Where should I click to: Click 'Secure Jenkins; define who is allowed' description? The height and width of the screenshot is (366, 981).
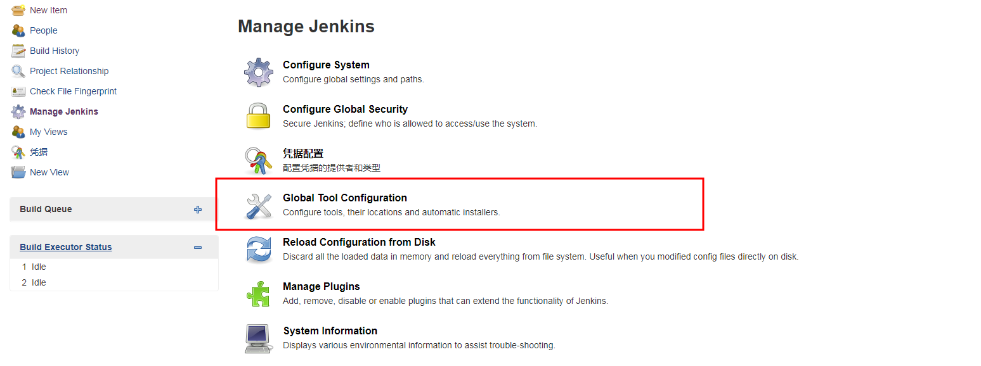pos(410,123)
